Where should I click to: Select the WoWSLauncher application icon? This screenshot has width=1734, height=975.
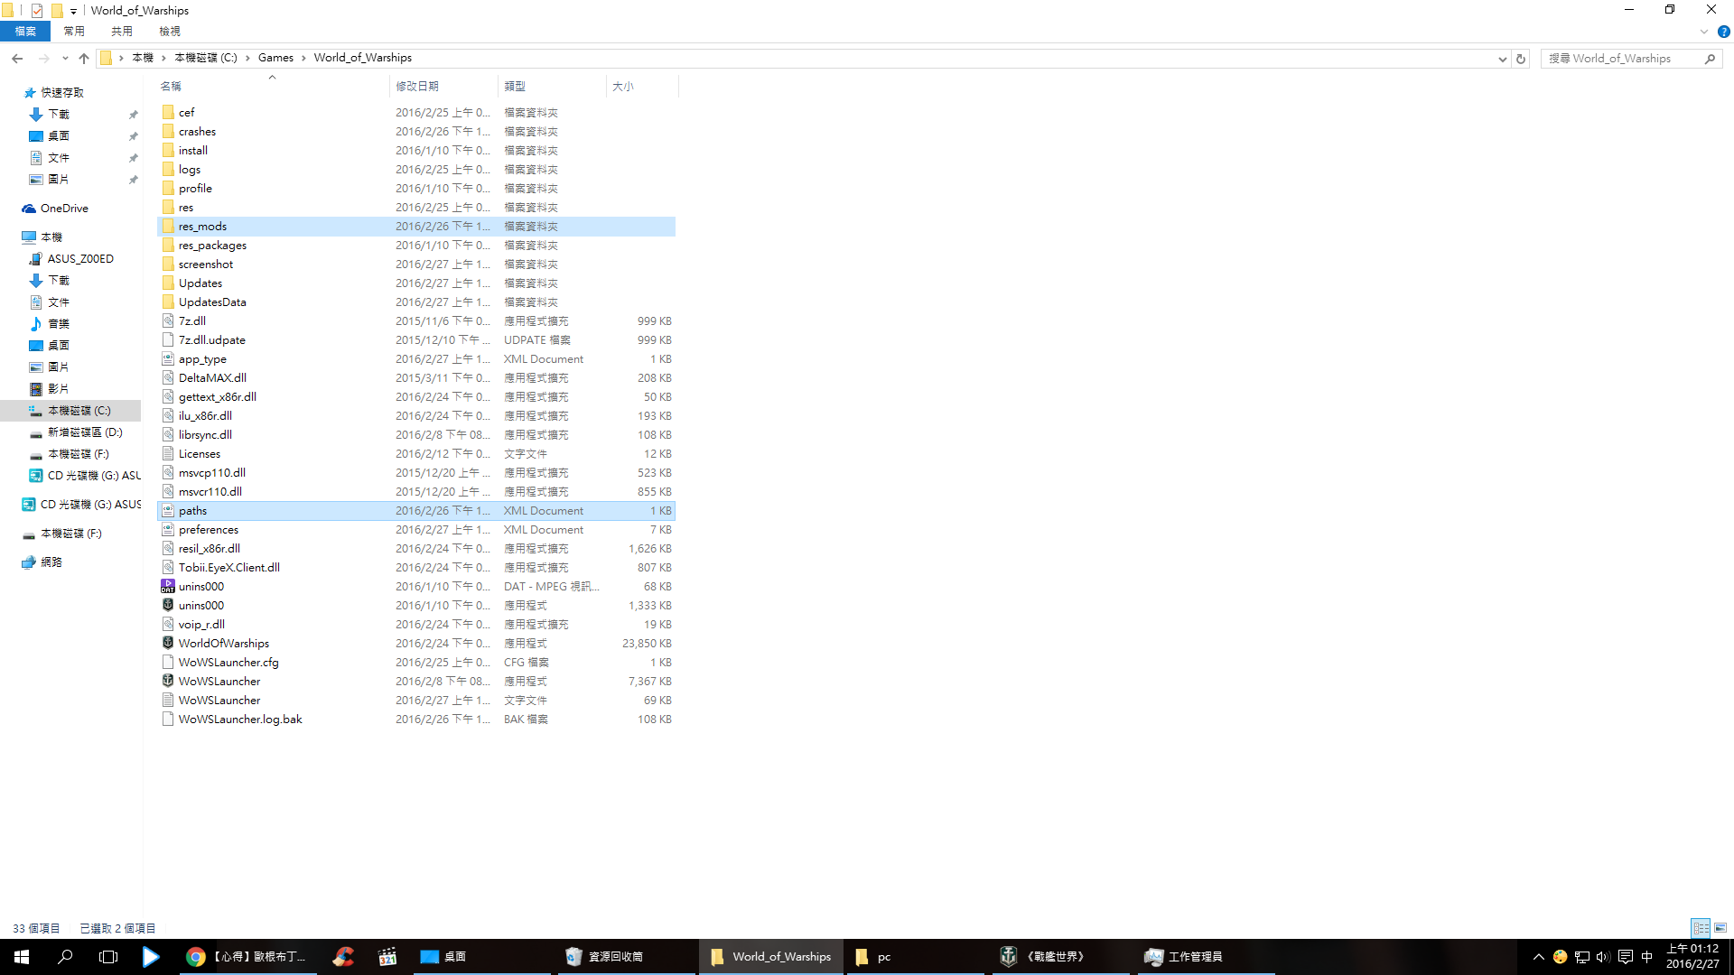click(168, 681)
